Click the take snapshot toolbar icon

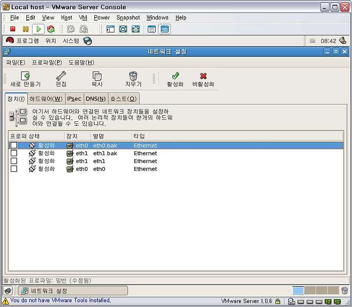(71, 29)
